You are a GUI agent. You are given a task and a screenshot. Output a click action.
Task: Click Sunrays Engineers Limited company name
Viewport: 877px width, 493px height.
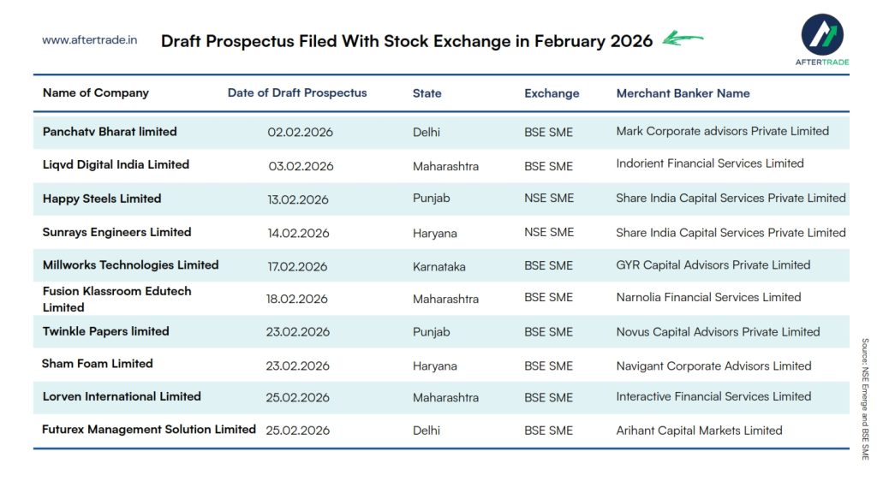[116, 232]
